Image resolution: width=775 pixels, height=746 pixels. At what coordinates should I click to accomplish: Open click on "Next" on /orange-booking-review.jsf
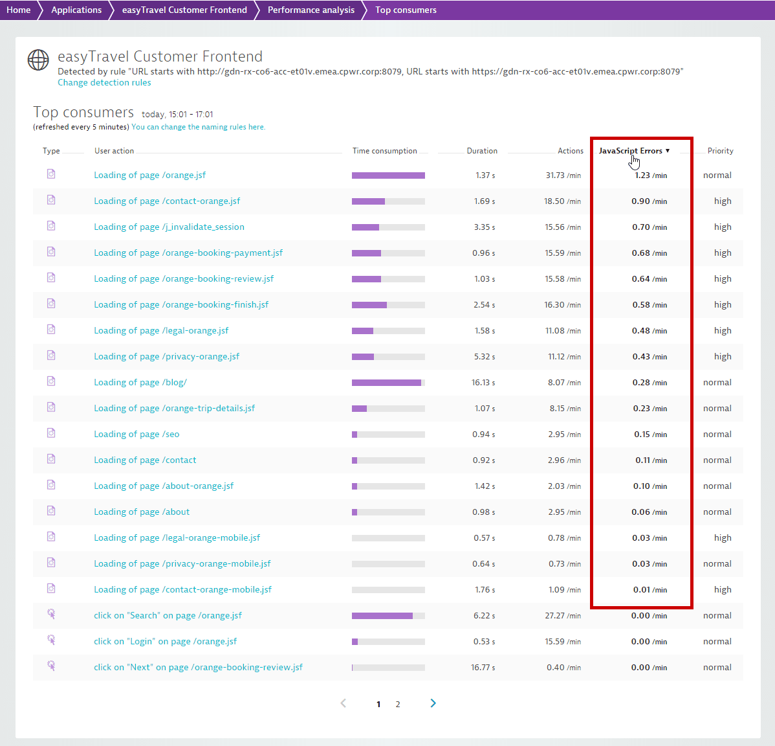click(198, 668)
